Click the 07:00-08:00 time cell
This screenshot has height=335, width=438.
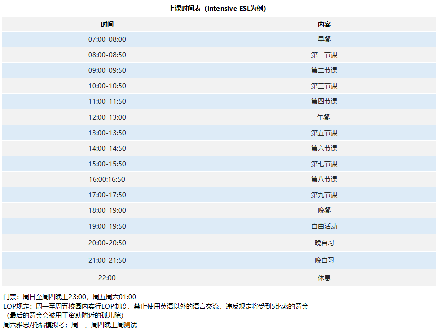(107, 39)
